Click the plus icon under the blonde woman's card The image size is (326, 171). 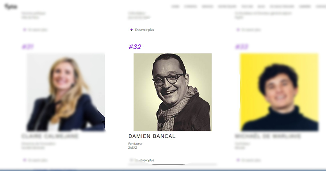click(x=25, y=160)
